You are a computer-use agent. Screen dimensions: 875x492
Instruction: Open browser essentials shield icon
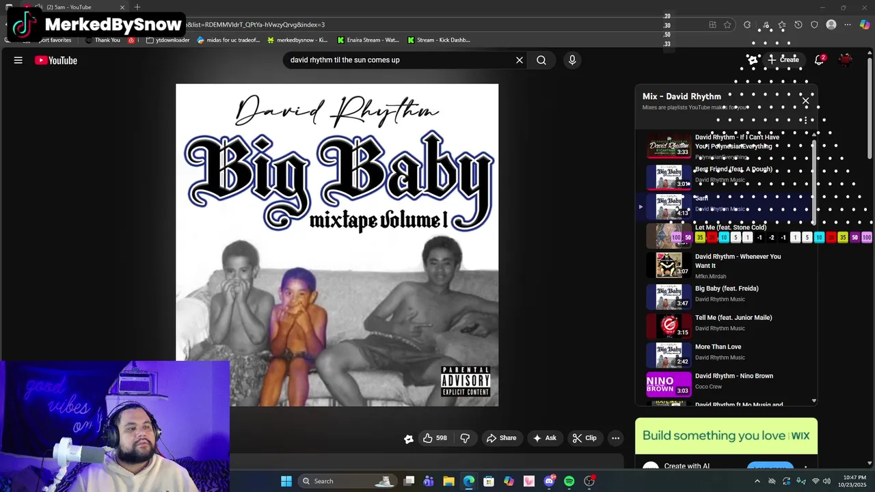[x=814, y=25]
